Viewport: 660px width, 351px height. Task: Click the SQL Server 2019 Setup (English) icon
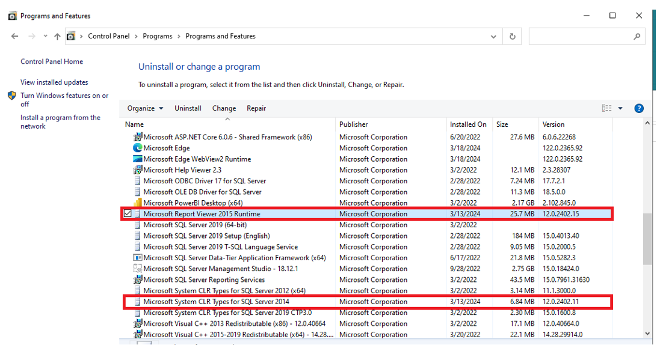click(x=138, y=236)
